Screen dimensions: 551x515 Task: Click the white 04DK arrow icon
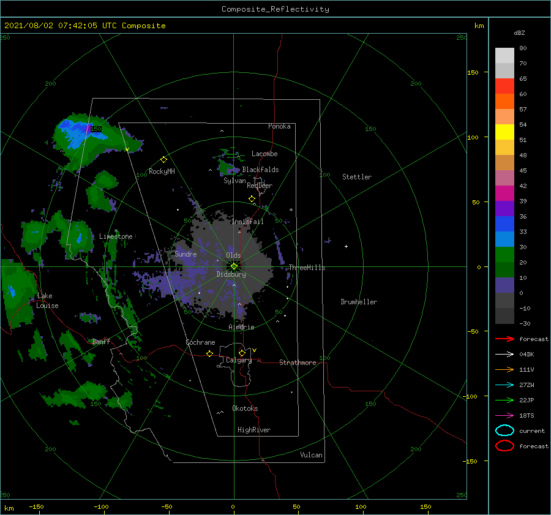504,354
